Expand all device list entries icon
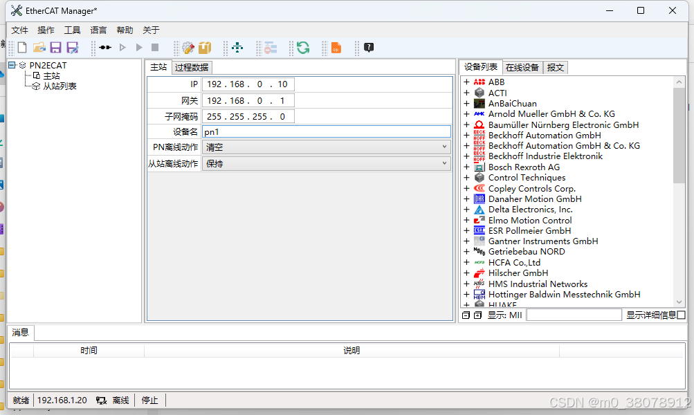Image resolution: width=694 pixels, height=415 pixels. [477, 315]
